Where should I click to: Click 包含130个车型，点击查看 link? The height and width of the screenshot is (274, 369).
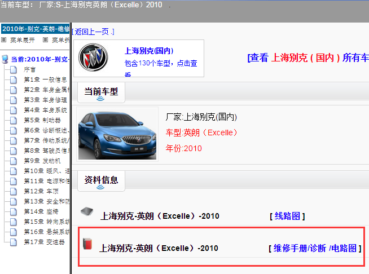click(x=161, y=68)
